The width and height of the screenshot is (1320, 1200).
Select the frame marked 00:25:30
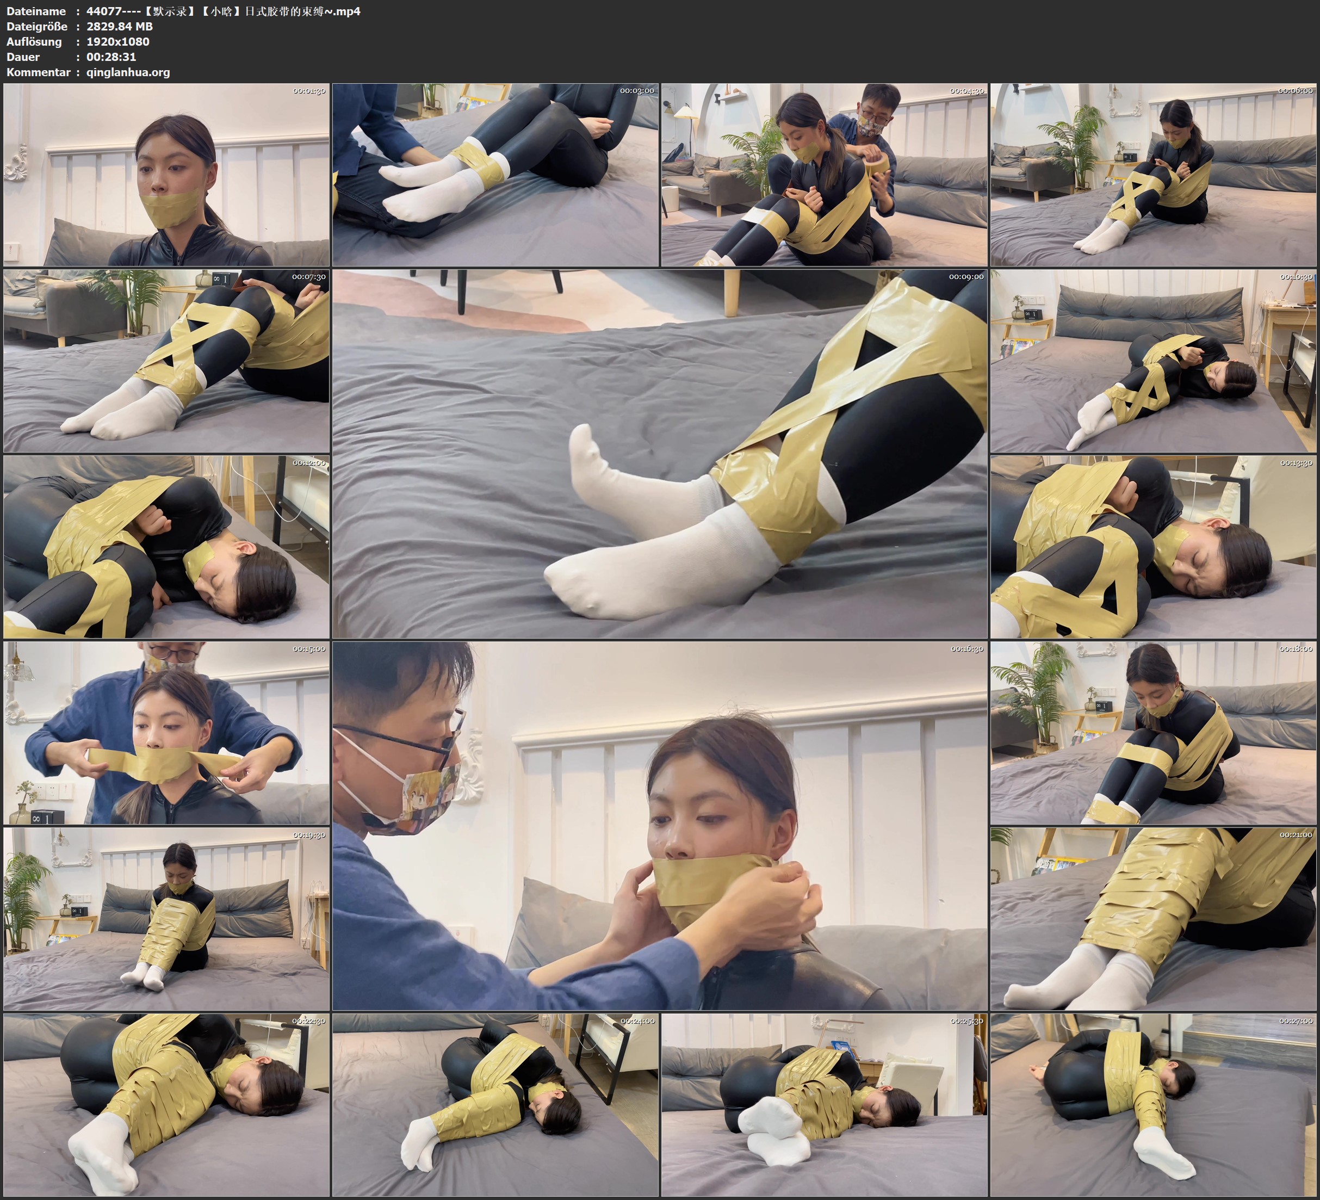point(825,1105)
